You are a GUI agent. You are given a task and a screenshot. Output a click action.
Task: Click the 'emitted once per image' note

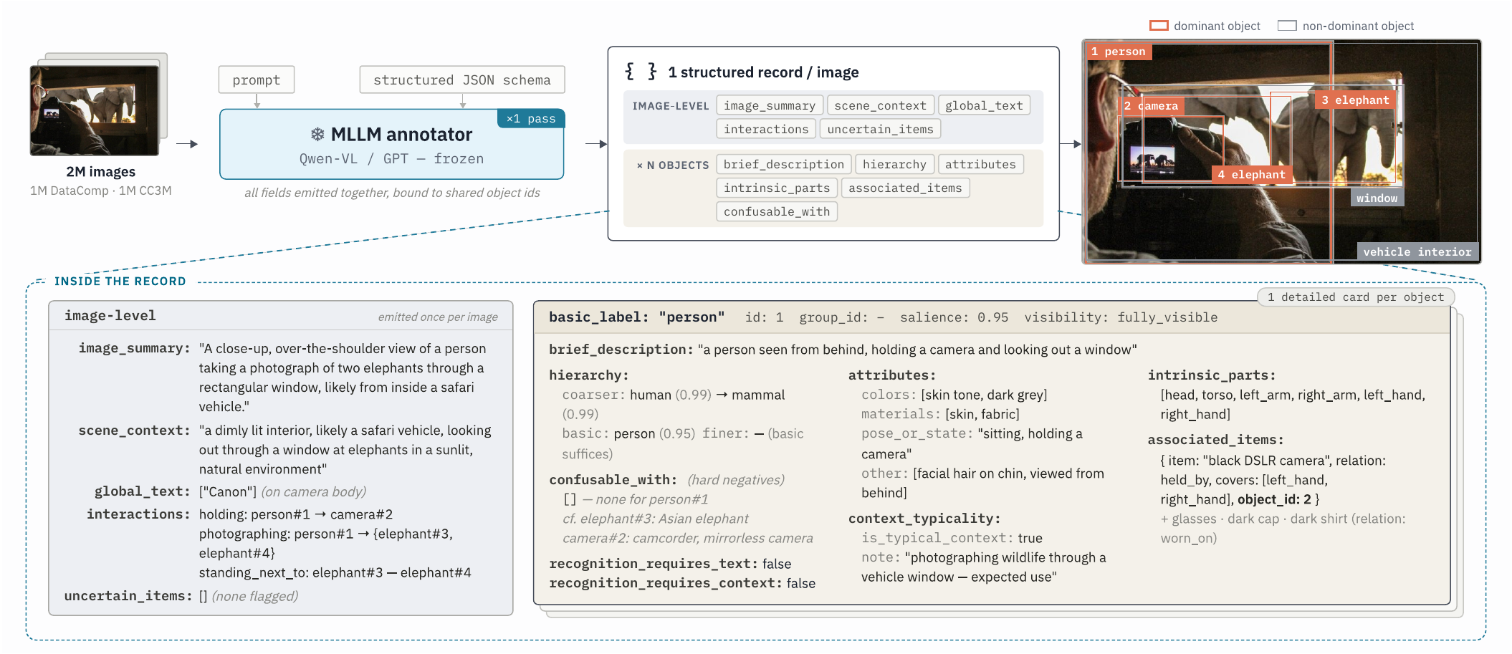438,317
